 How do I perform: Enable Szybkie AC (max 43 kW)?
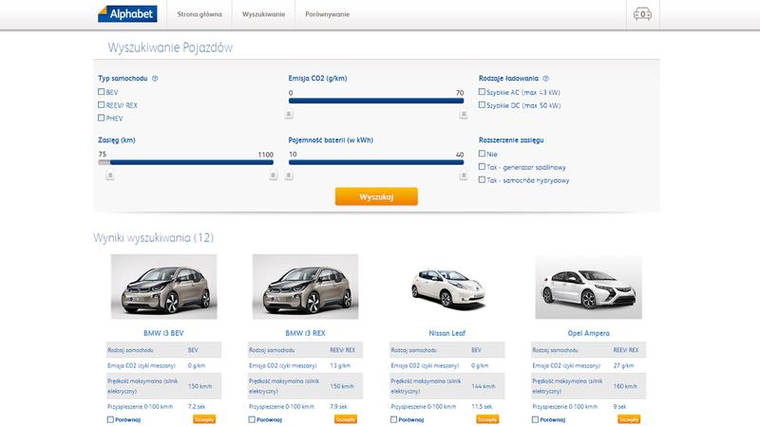[x=482, y=91]
